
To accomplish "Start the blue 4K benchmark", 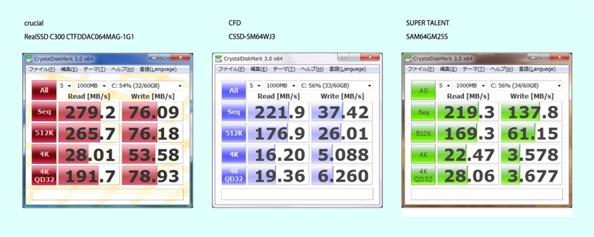I will point(234,154).
